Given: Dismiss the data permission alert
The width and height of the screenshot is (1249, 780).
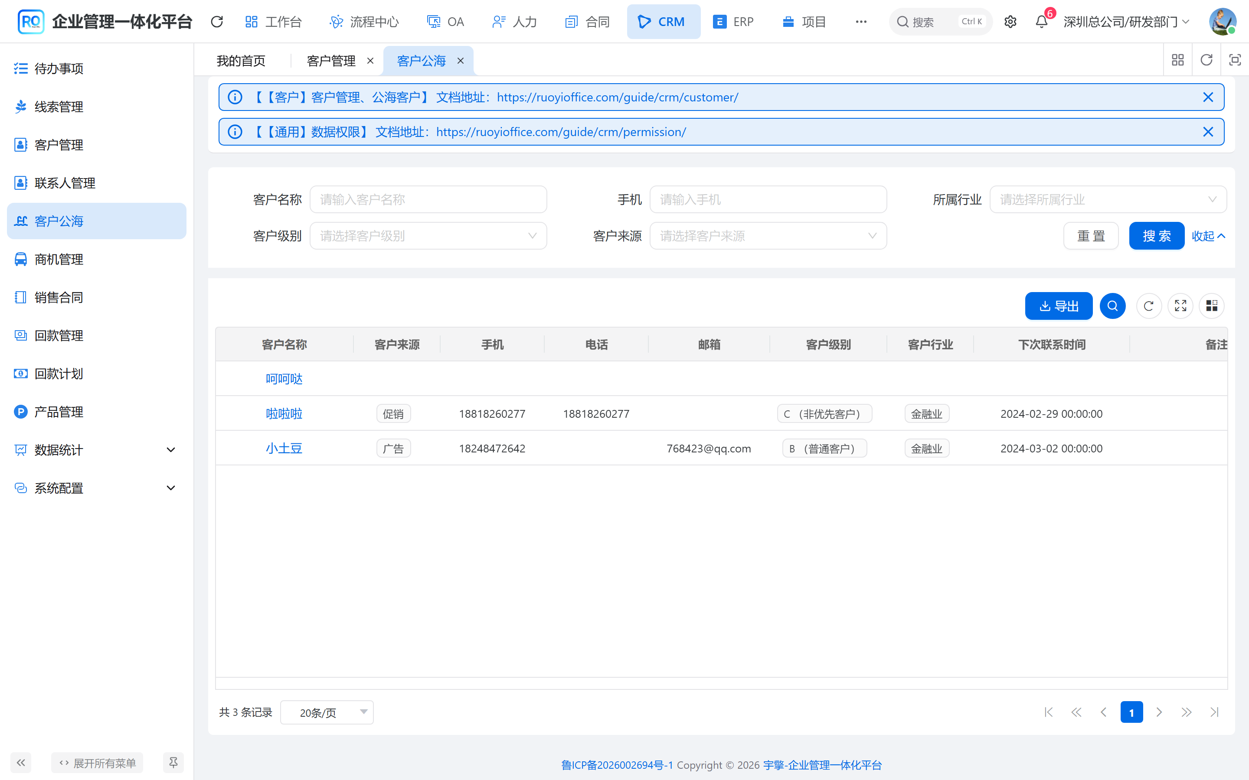Looking at the screenshot, I should point(1208,132).
